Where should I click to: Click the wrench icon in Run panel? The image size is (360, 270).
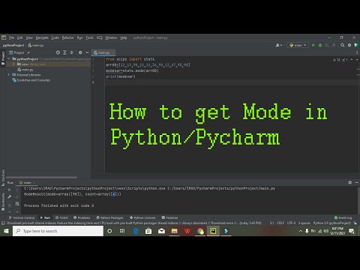10,197
